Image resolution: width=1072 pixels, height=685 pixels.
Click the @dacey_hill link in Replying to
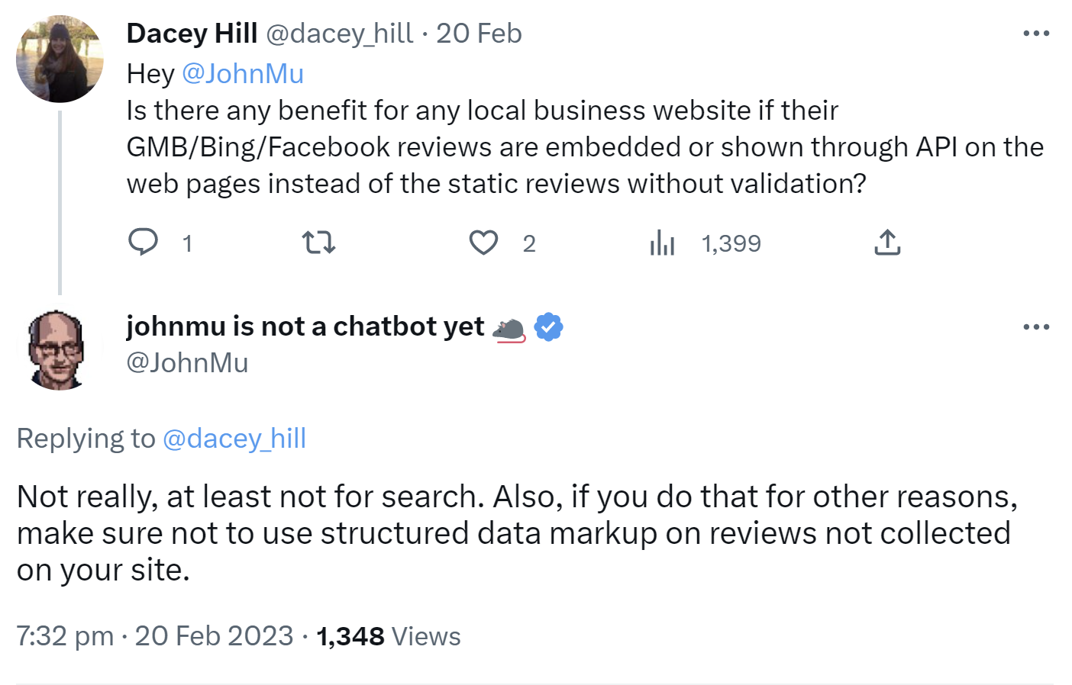click(x=234, y=439)
